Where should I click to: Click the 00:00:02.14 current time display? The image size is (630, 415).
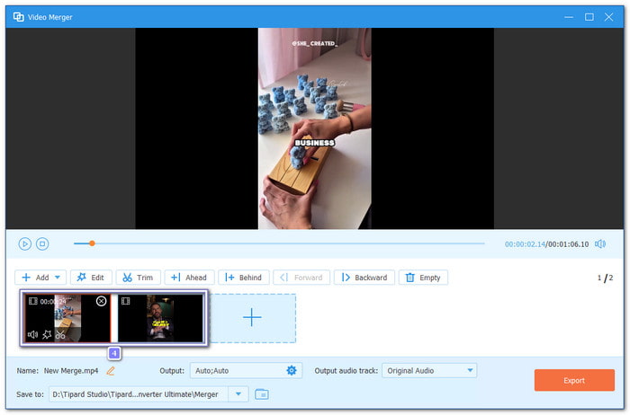tap(525, 244)
